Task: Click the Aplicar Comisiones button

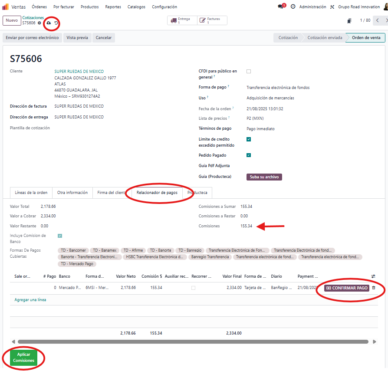Action: (x=24, y=358)
